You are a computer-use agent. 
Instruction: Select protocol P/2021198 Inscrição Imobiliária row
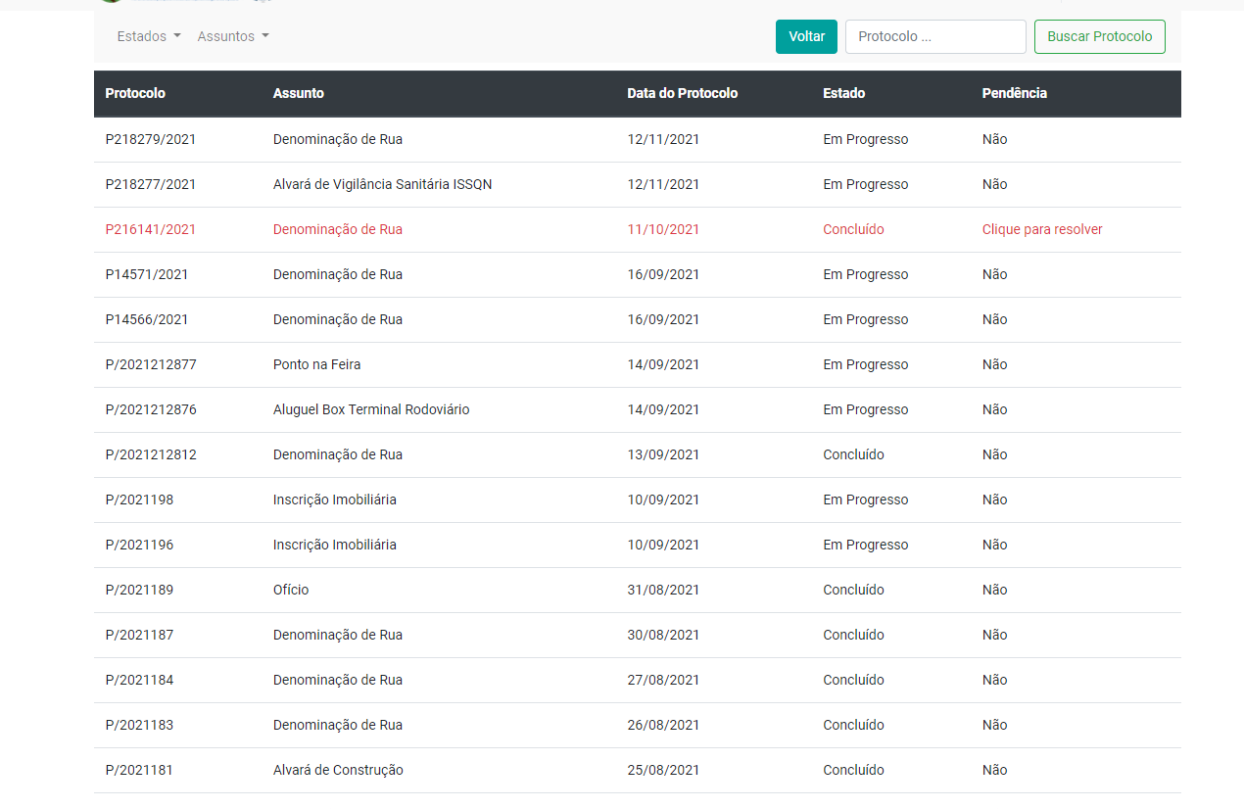139,500
